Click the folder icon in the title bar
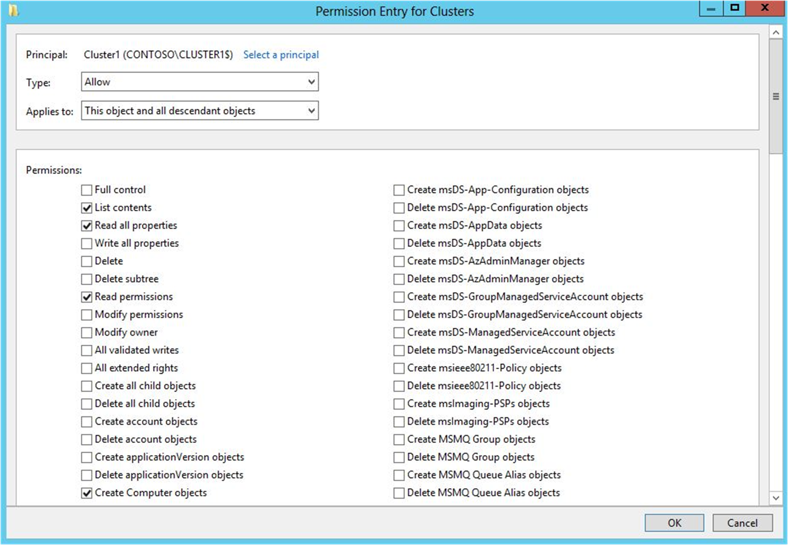The image size is (788, 545). pyautogui.click(x=14, y=10)
